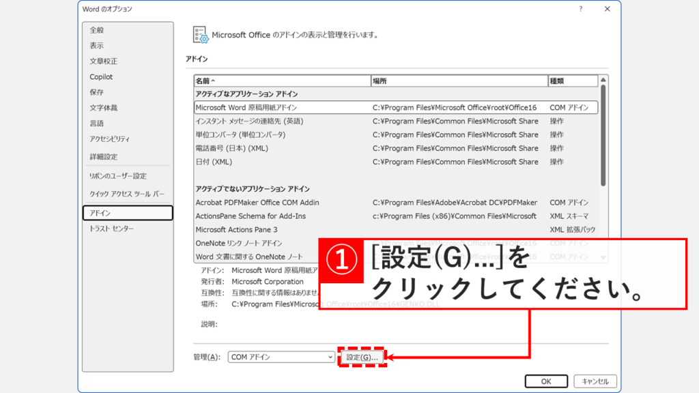This screenshot has width=699, height=393.
Task: Select Microsoft Word 原稿用紙アドイン row
Action: (396, 107)
